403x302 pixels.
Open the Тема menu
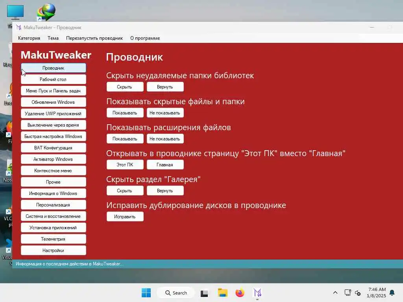53,38
